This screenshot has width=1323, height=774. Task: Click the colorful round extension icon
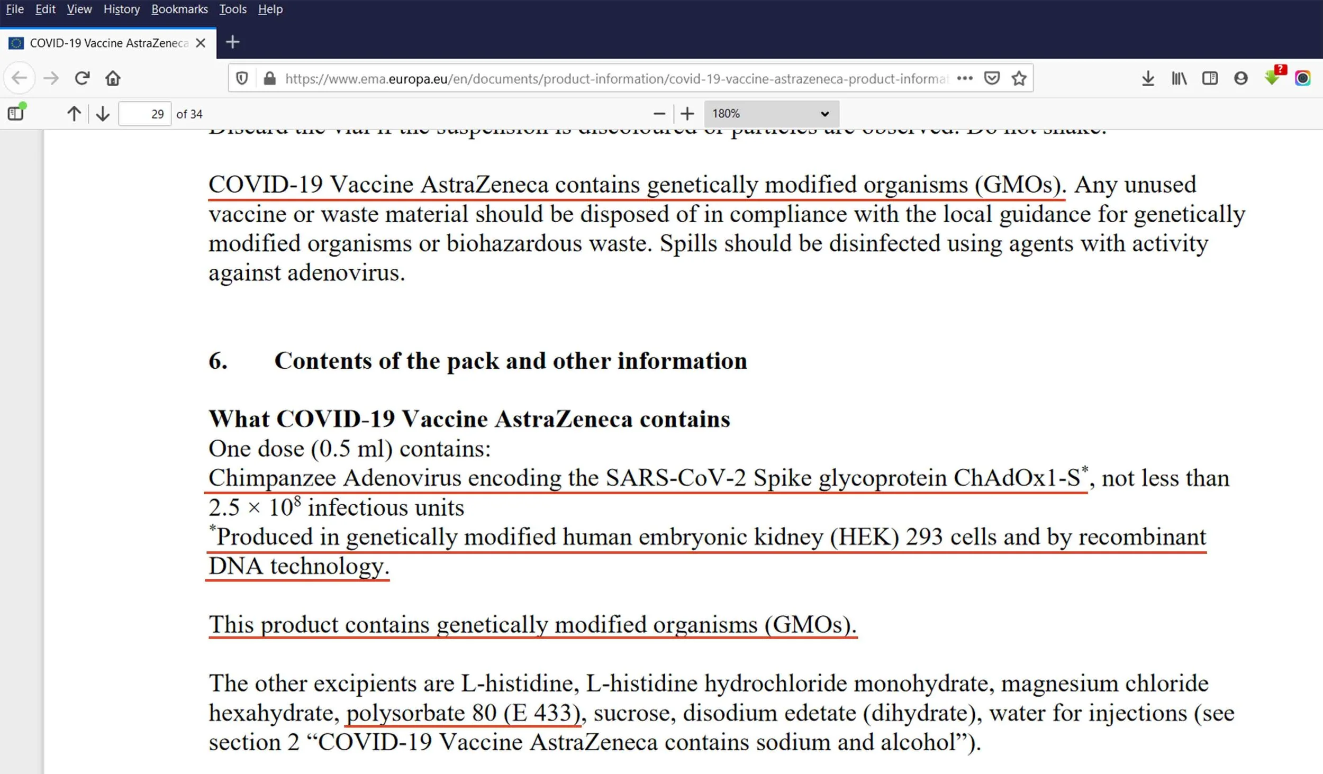point(1303,78)
